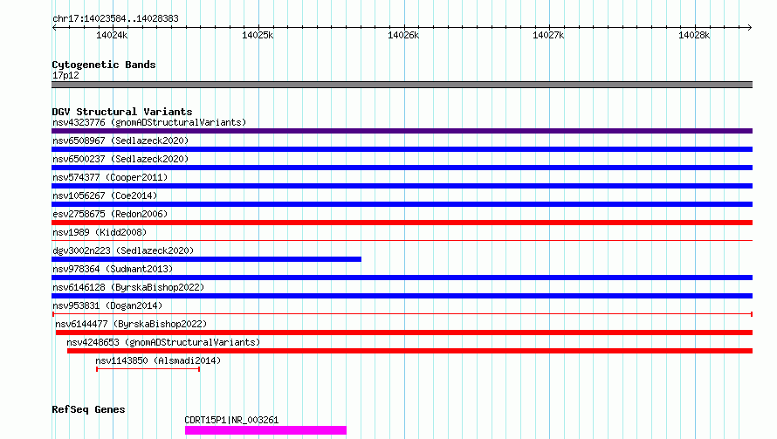777x439 pixels.
Task: Select the short blue dgv3002n223 variant bar
Action: 206,259
